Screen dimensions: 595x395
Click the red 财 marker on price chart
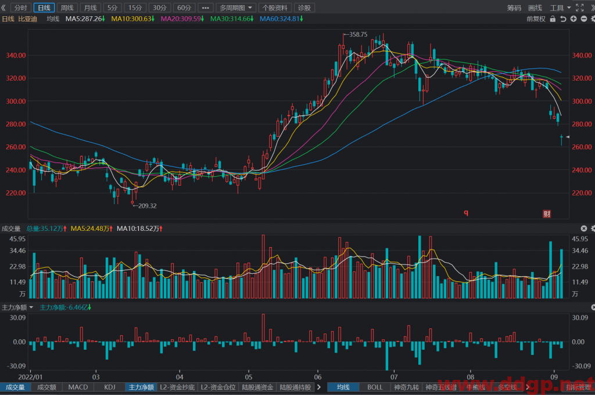[546, 214]
